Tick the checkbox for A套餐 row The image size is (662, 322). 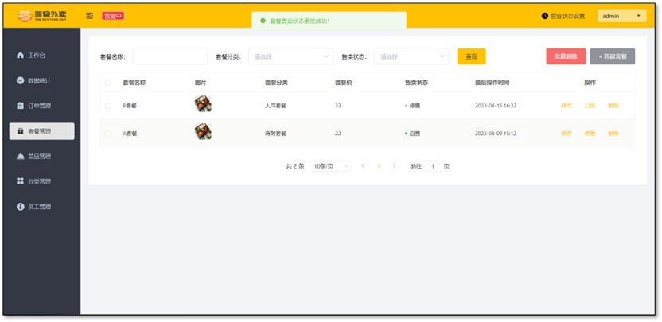click(x=108, y=134)
